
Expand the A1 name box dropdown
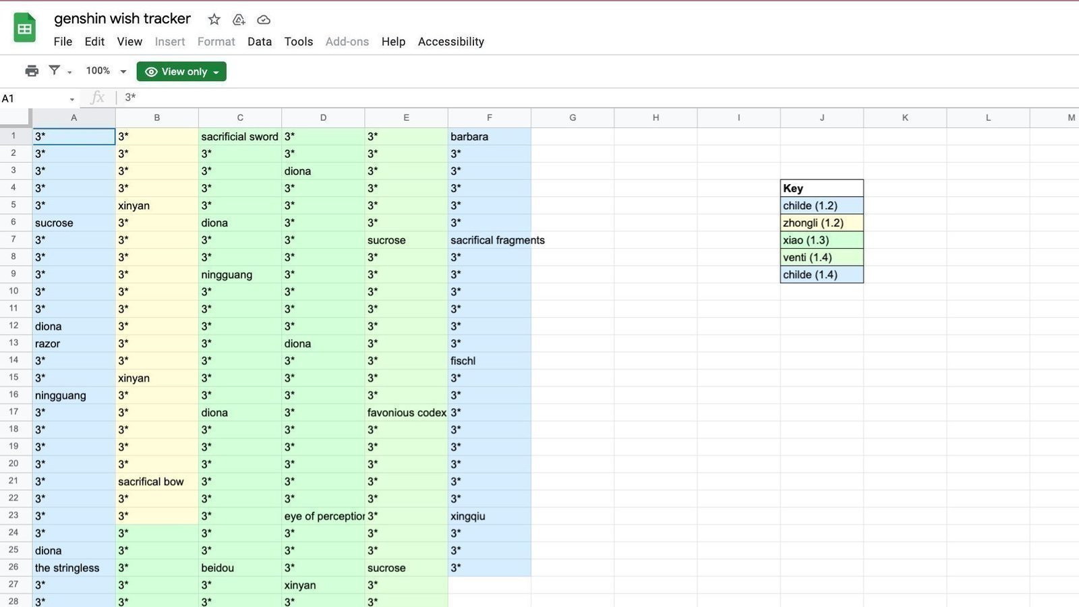(72, 99)
